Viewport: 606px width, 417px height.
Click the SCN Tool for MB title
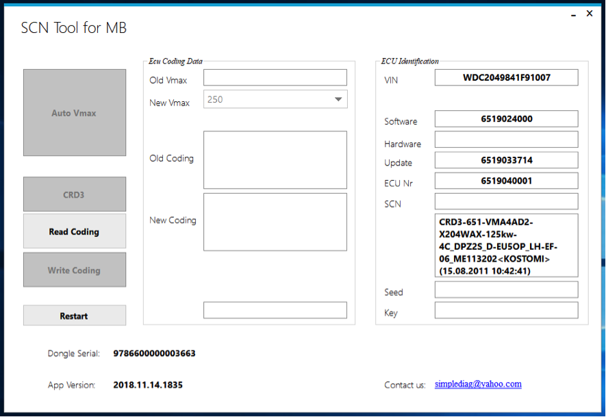[74, 28]
